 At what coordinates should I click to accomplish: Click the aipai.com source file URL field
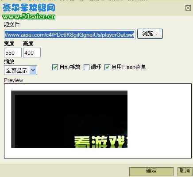pos(69,35)
